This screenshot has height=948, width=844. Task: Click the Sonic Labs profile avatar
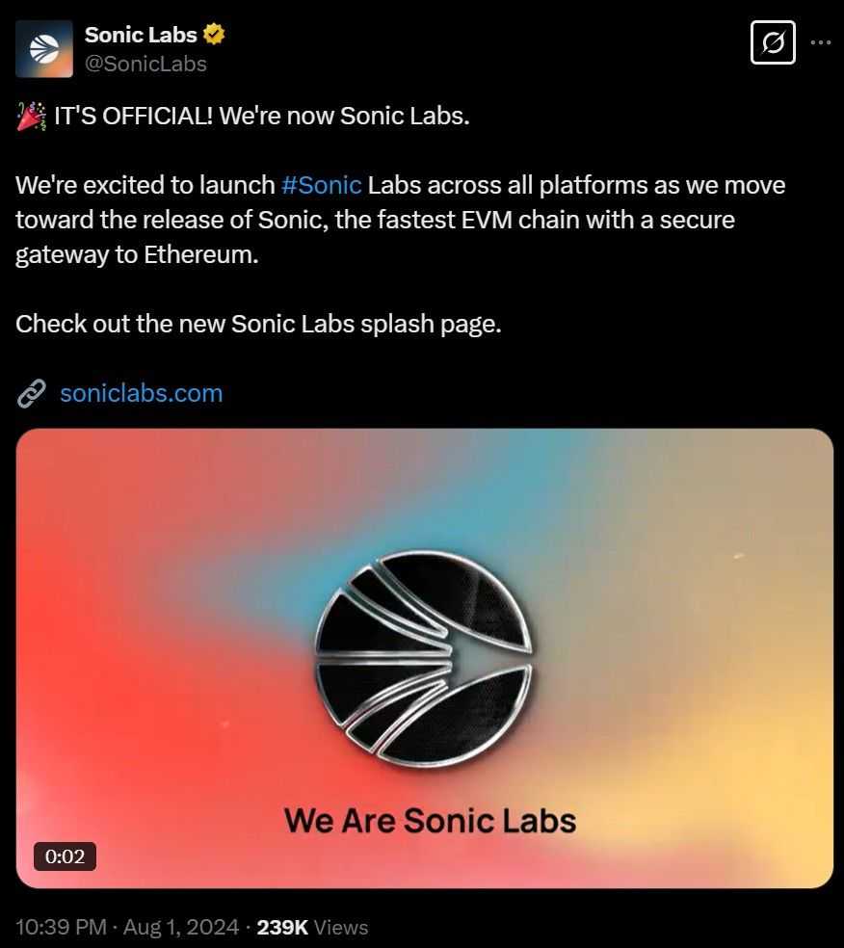[x=44, y=48]
